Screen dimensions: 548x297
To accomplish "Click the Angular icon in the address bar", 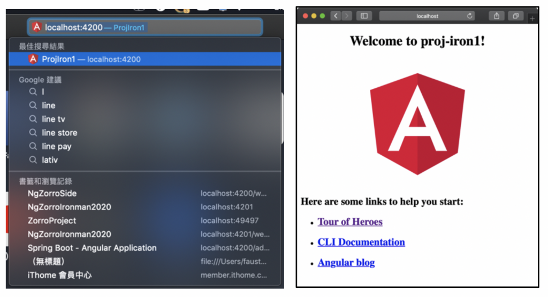I will coord(36,27).
